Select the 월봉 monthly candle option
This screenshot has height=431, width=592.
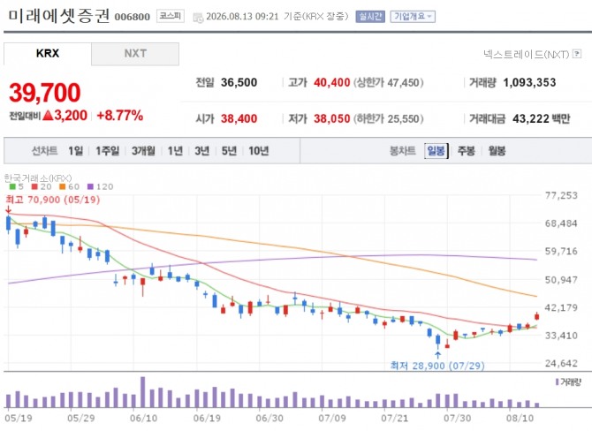coord(497,151)
